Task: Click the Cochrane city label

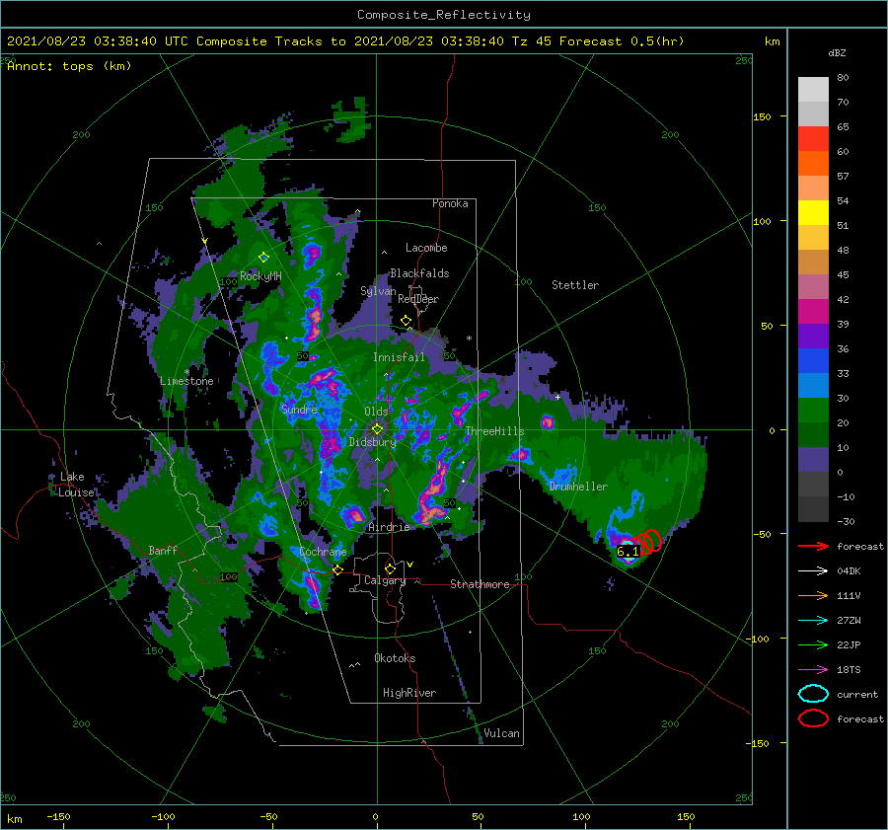Action: 323,552
